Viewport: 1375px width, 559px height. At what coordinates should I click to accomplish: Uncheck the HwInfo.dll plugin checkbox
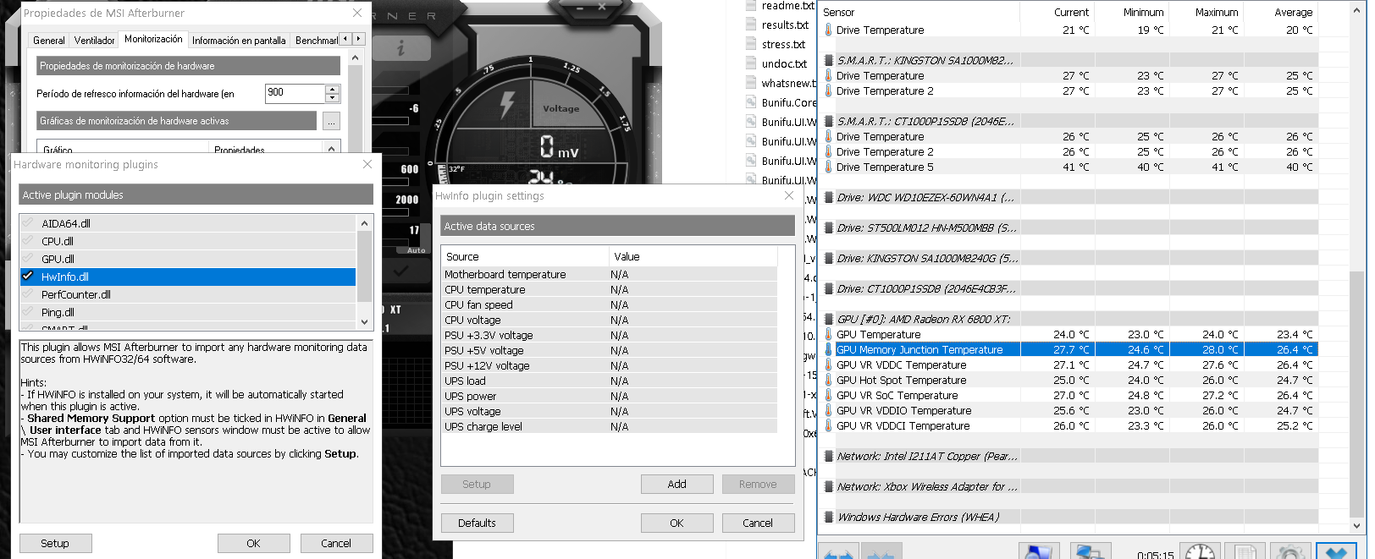point(28,277)
